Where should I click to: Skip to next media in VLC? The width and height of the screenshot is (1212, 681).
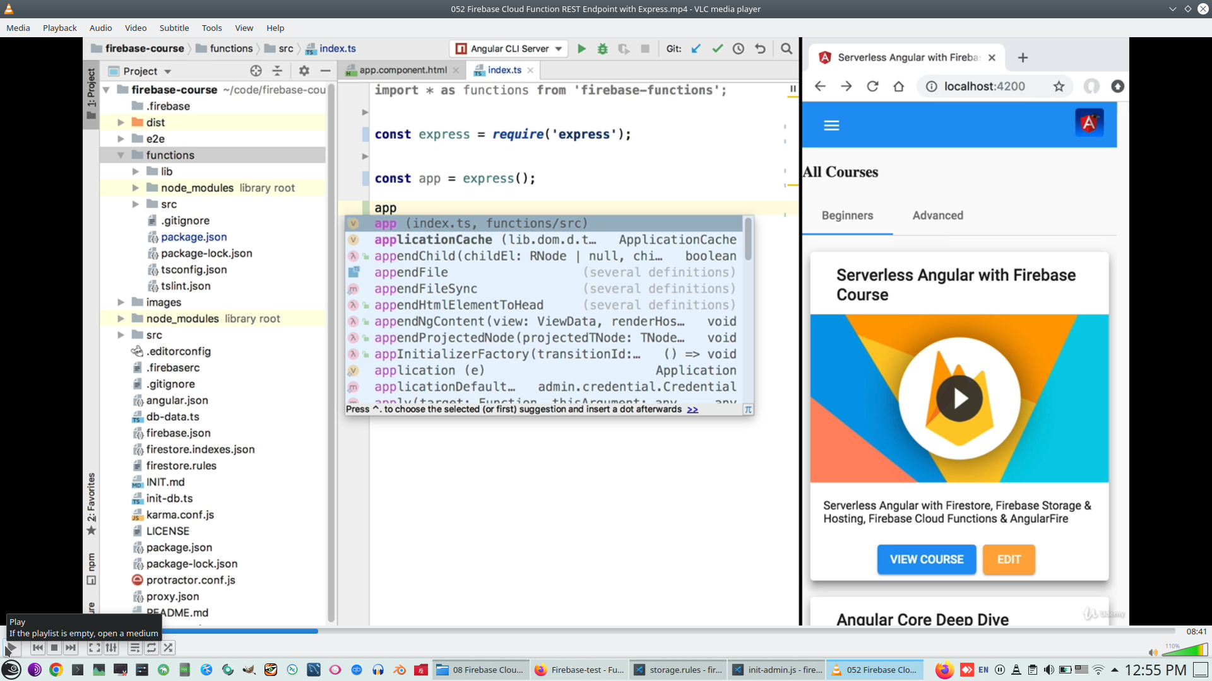[71, 648]
